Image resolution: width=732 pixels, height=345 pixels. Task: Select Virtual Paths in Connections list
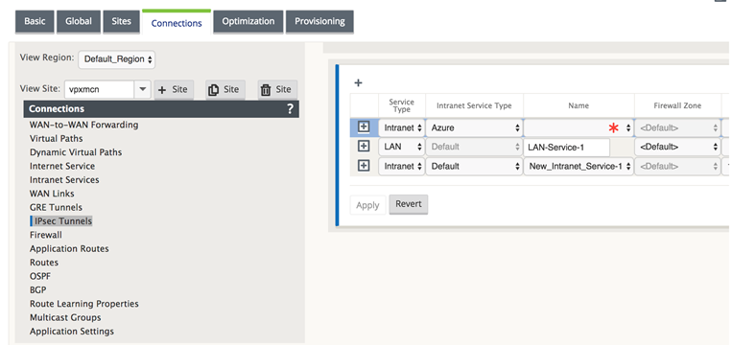coord(56,138)
